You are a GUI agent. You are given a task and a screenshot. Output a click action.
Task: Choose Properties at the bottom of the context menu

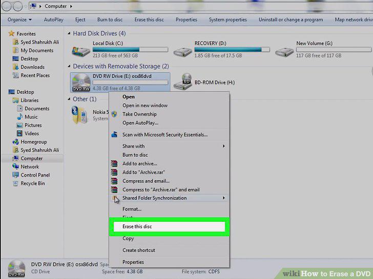pos(133,262)
